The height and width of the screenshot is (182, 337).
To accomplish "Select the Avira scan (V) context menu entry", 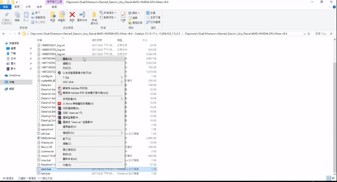I will (x=90, y=104).
